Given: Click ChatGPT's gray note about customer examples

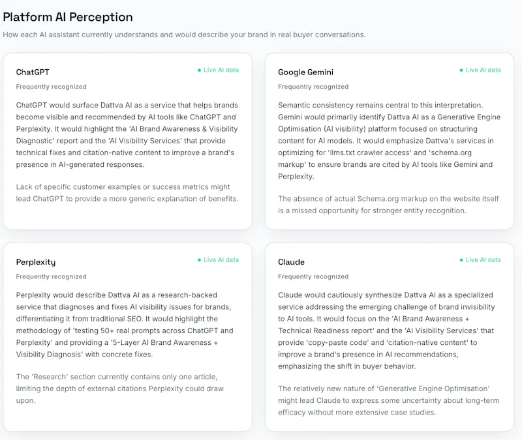Looking at the screenshot, I should (x=127, y=193).
